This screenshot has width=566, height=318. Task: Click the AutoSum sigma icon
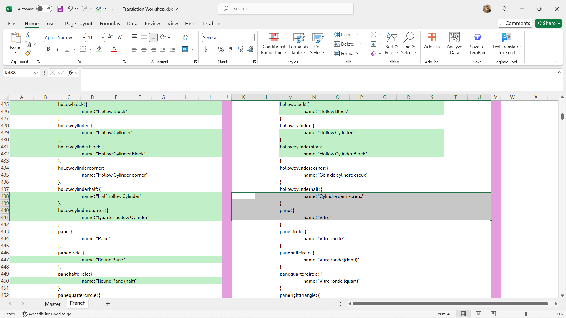click(x=373, y=35)
